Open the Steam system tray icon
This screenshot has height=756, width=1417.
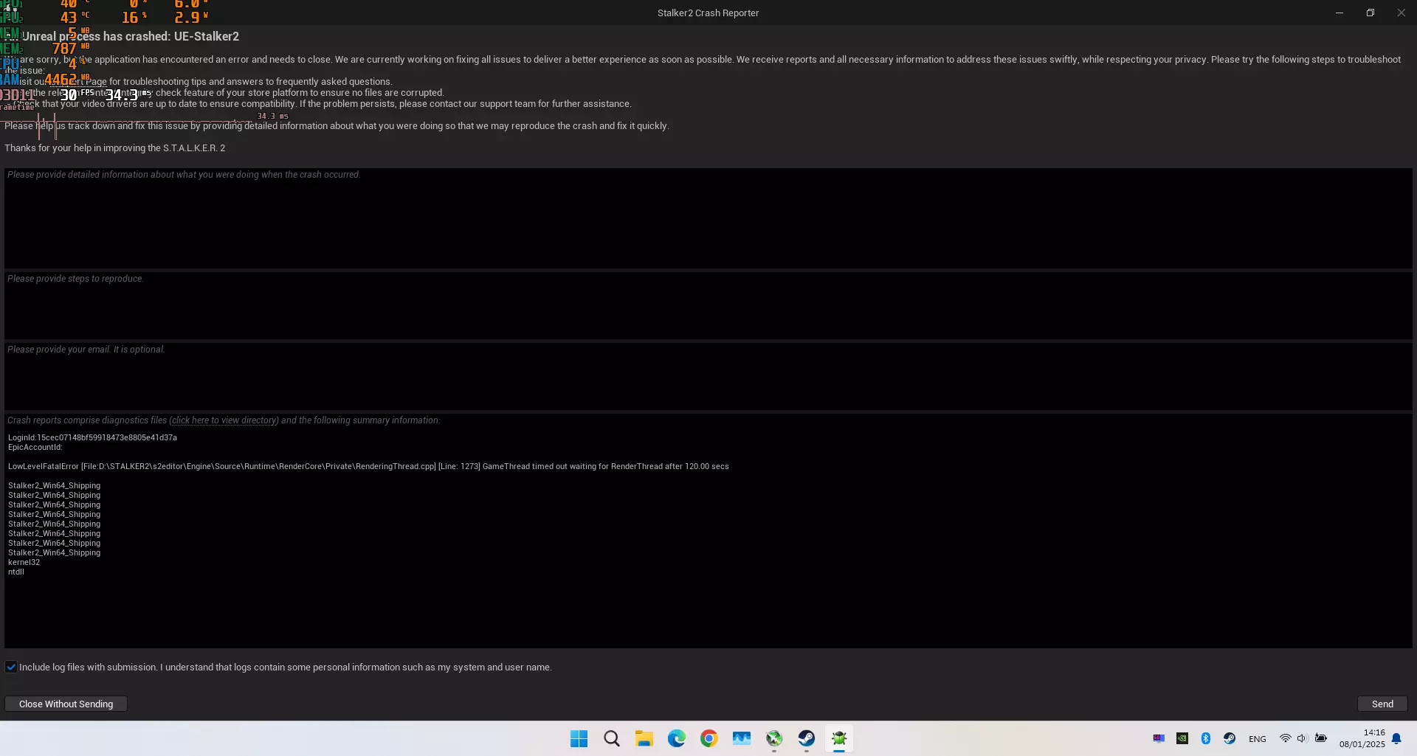coord(1230,738)
